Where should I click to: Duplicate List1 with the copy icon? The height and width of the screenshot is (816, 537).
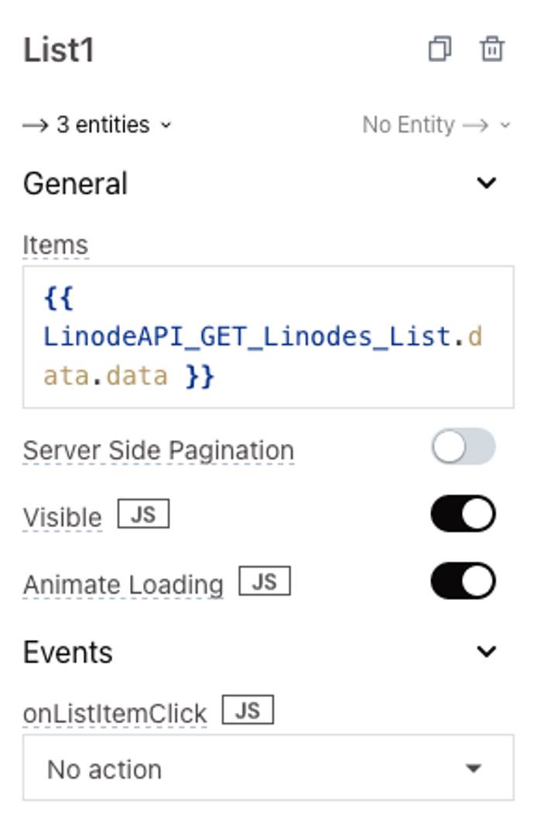[x=440, y=49]
